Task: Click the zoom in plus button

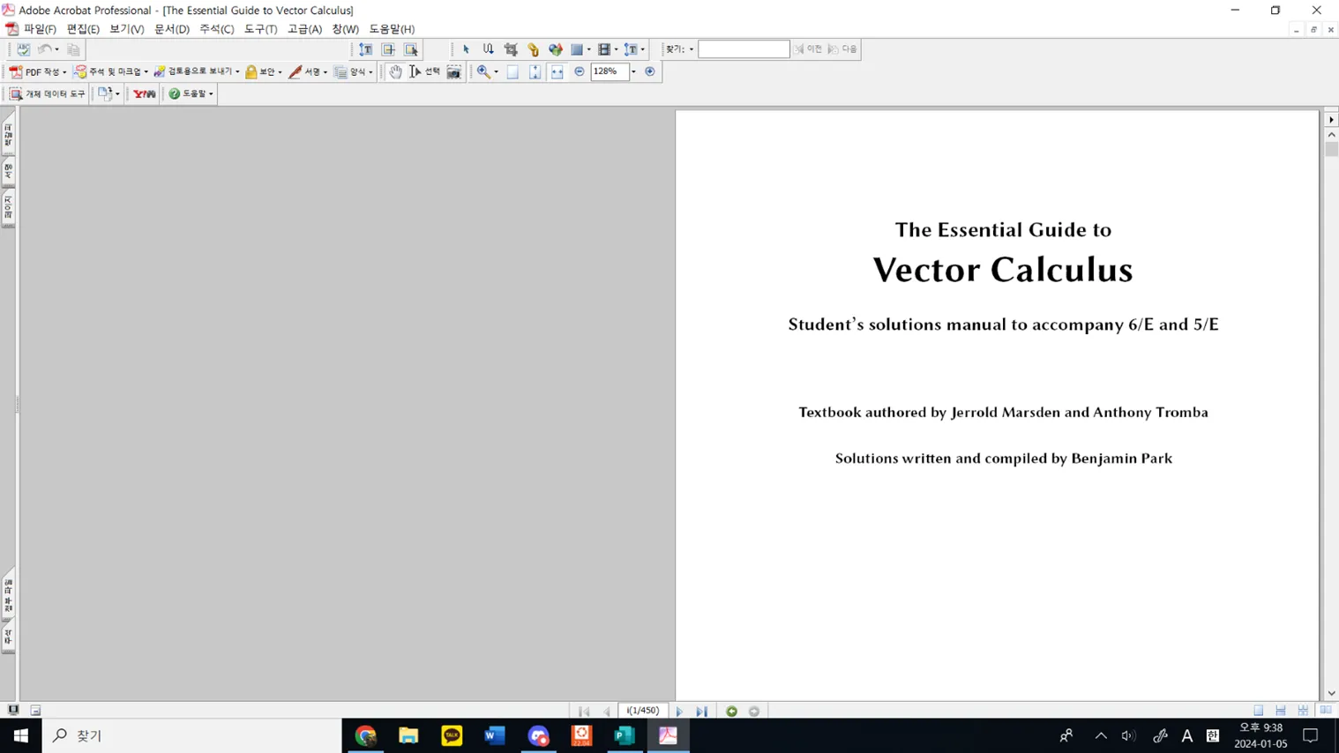Action: click(x=650, y=71)
